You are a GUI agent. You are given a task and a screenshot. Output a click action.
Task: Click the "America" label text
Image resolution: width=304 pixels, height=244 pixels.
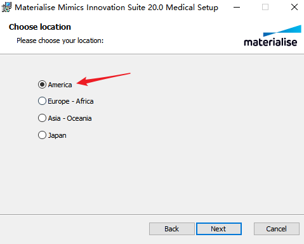coord(60,85)
